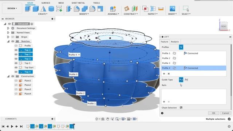This screenshot has width=233, height=131.
Task: Click the Interference inspect icon
Action: click(145, 9)
